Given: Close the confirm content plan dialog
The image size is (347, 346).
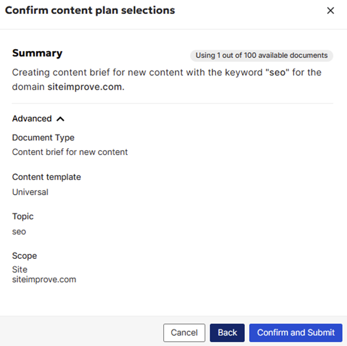Looking at the screenshot, I should pyautogui.click(x=330, y=11).
